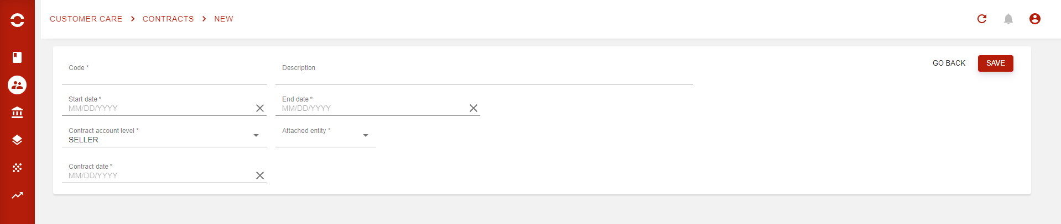This screenshot has width=1061, height=224.
Task: Go to the Customer Care breadcrumb
Action: coord(86,19)
